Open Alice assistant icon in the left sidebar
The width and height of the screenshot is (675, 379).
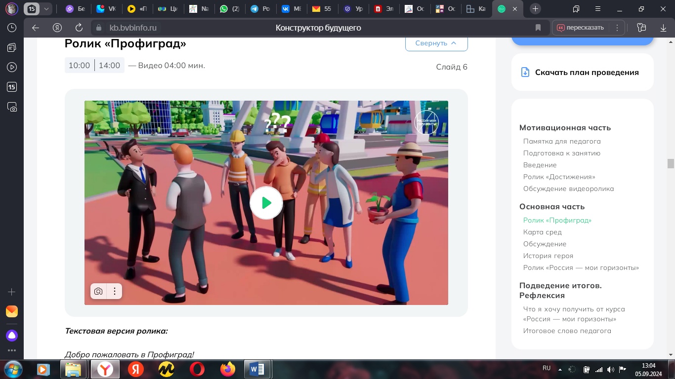click(12, 336)
